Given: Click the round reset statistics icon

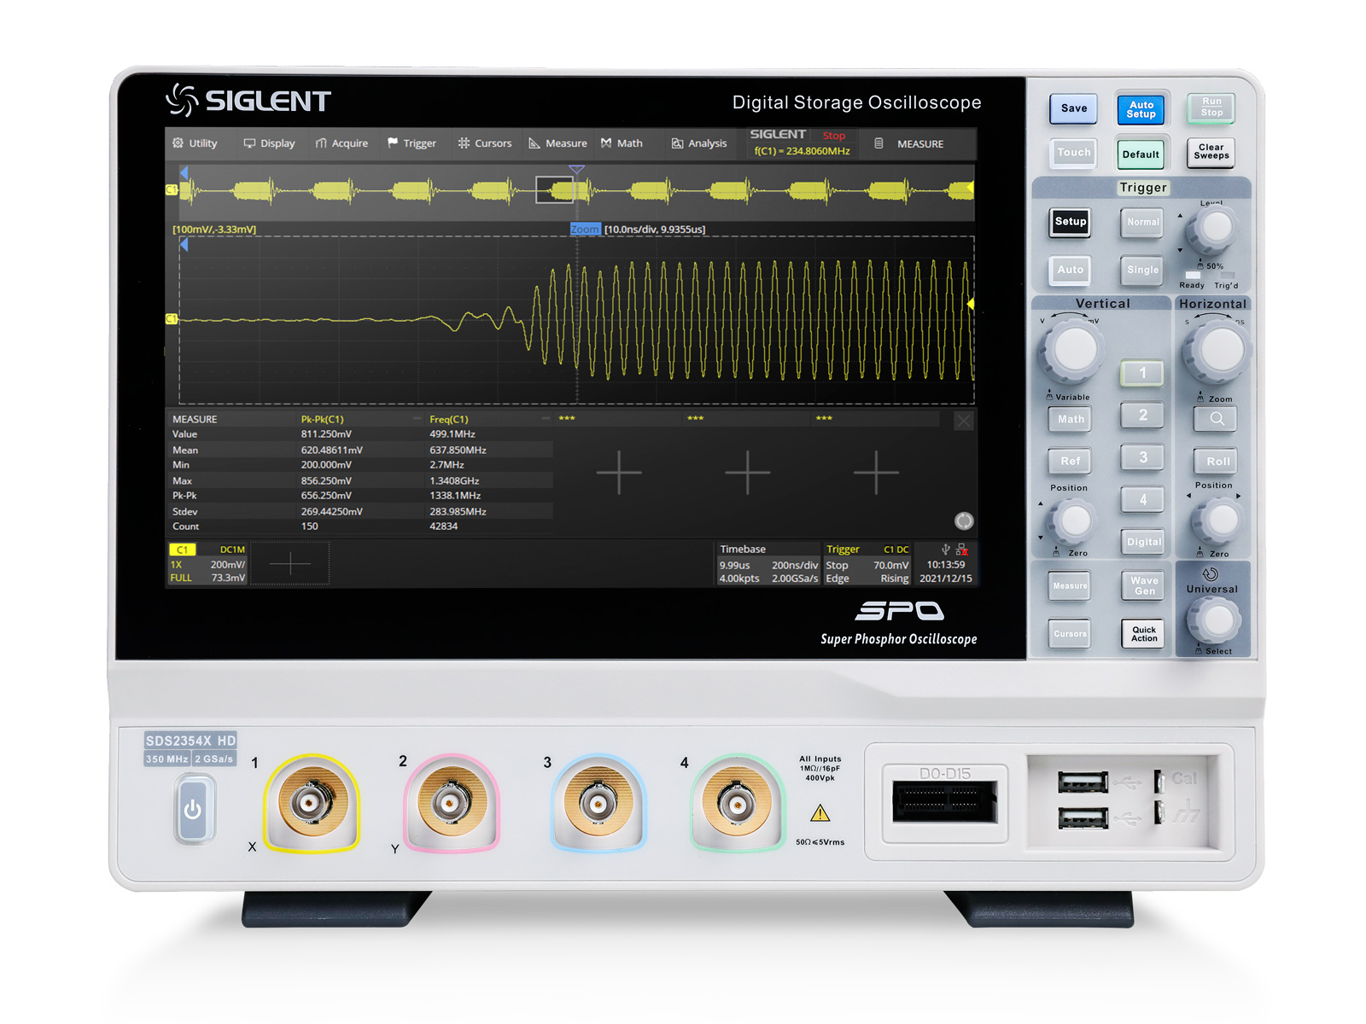Looking at the screenshot, I should (x=964, y=521).
